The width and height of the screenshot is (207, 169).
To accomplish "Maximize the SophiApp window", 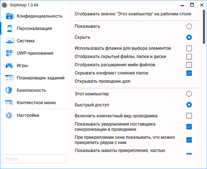I will pos(192,5).
